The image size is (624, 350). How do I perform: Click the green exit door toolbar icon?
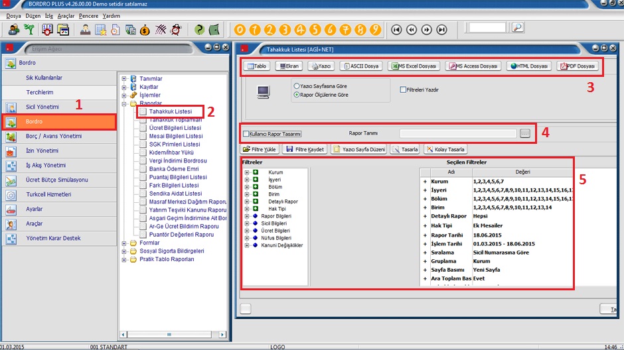(x=214, y=30)
